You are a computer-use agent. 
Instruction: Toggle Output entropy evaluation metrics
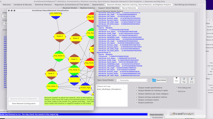(x=136, y=97)
